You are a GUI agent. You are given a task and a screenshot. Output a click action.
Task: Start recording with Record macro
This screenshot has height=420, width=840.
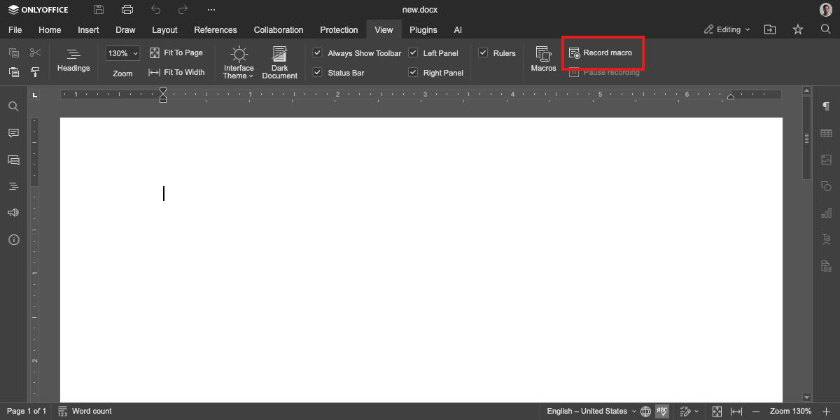(x=601, y=53)
